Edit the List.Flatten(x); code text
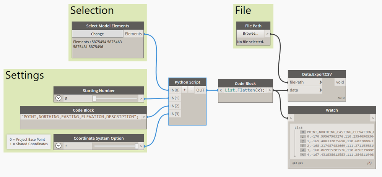The width and height of the screenshot is (382, 177). (245, 90)
